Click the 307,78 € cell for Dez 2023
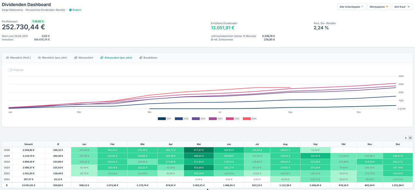 398,167
